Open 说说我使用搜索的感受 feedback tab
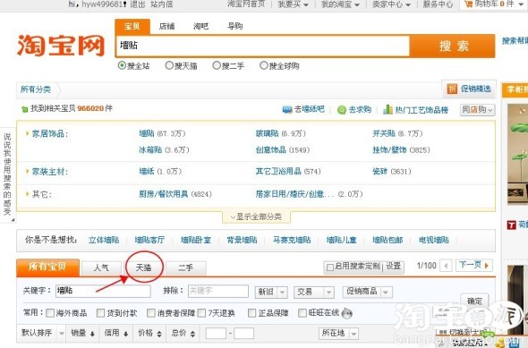The height and width of the screenshot is (348, 528). click(x=7, y=174)
